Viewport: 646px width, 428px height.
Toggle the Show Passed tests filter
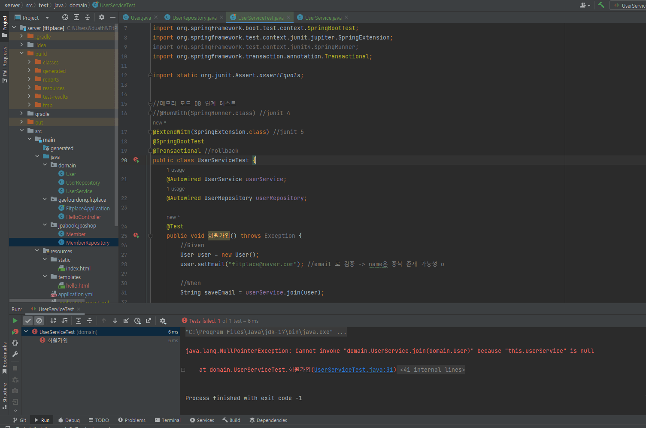tap(28, 321)
